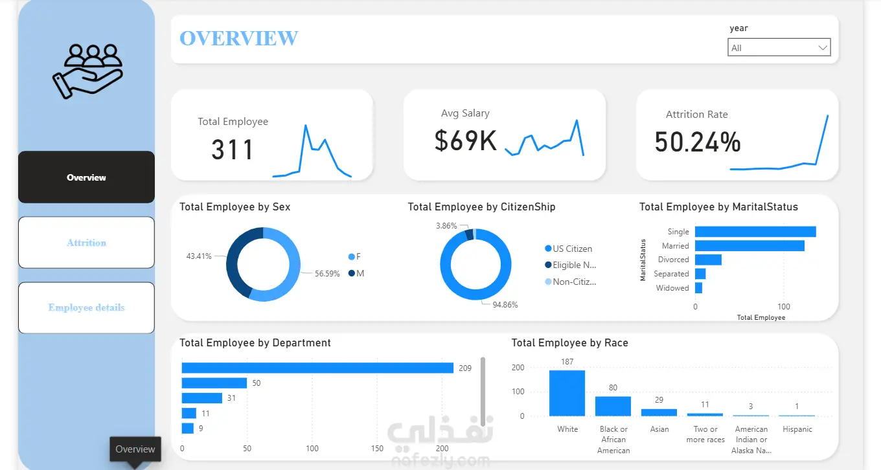
Task: Click the Total Employee axis title
Action: tap(761, 318)
